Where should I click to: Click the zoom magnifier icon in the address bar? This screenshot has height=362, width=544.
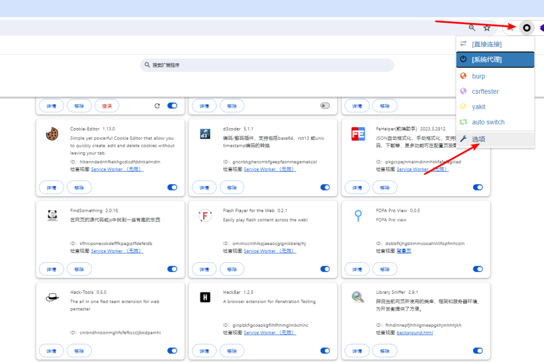(x=472, y=28)
